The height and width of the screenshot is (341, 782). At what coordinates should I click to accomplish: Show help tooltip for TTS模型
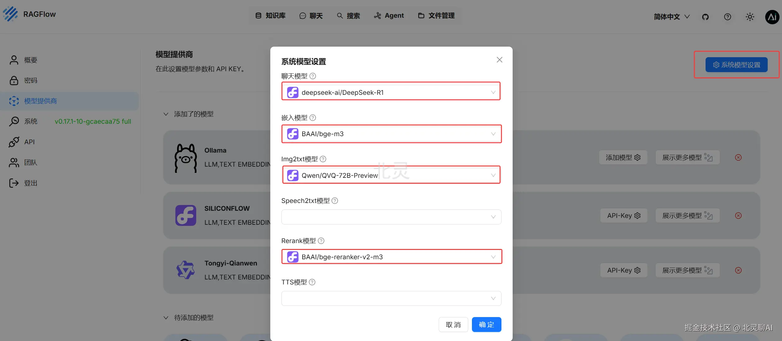tap(312, 282)
